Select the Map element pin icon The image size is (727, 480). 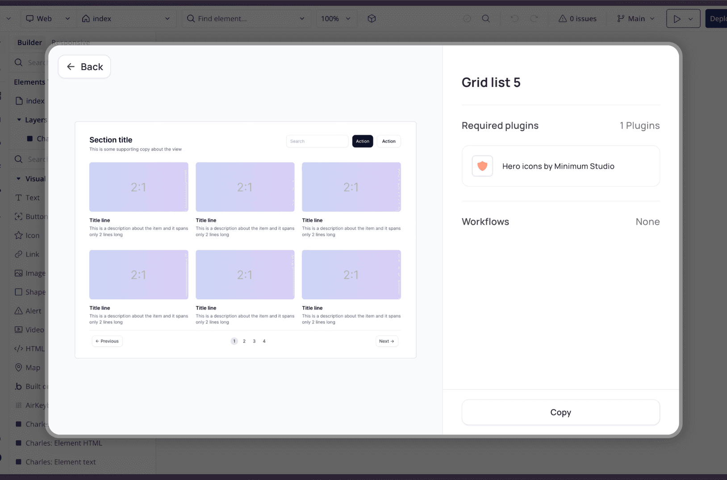19,368
